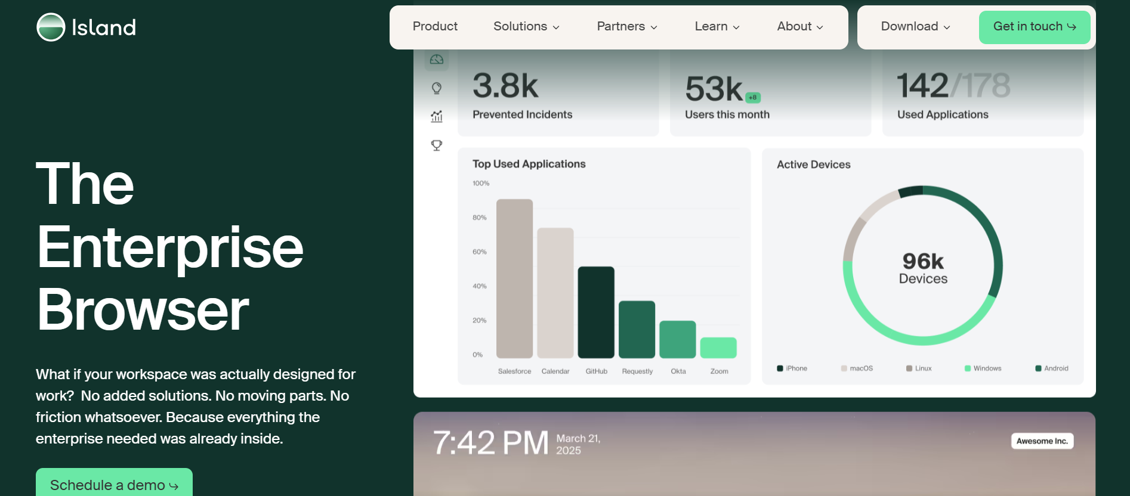Click the arrow icon in Schedule a demo
Image resolution: width=1130 pixels, height=496 pixels.
174,486
